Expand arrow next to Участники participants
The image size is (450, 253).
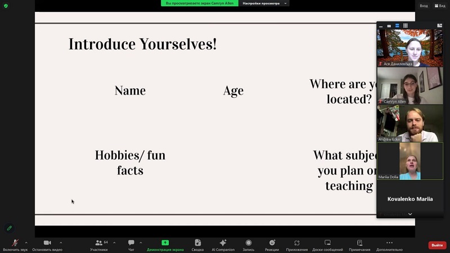114,243
